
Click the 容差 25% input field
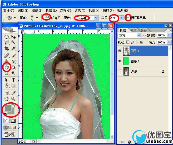point(115,18)
